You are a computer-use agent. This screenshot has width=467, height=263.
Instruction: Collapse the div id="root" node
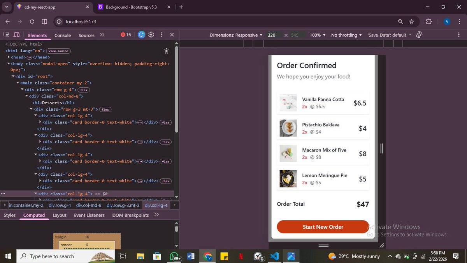(x=13, y=76)
